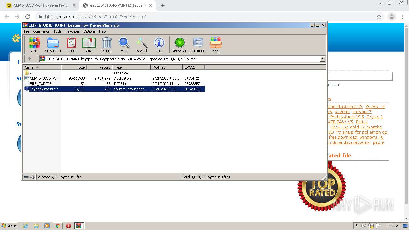Open the windows 10 link
This screenshot has height=230, width=409.
click(x=372, y=137)
